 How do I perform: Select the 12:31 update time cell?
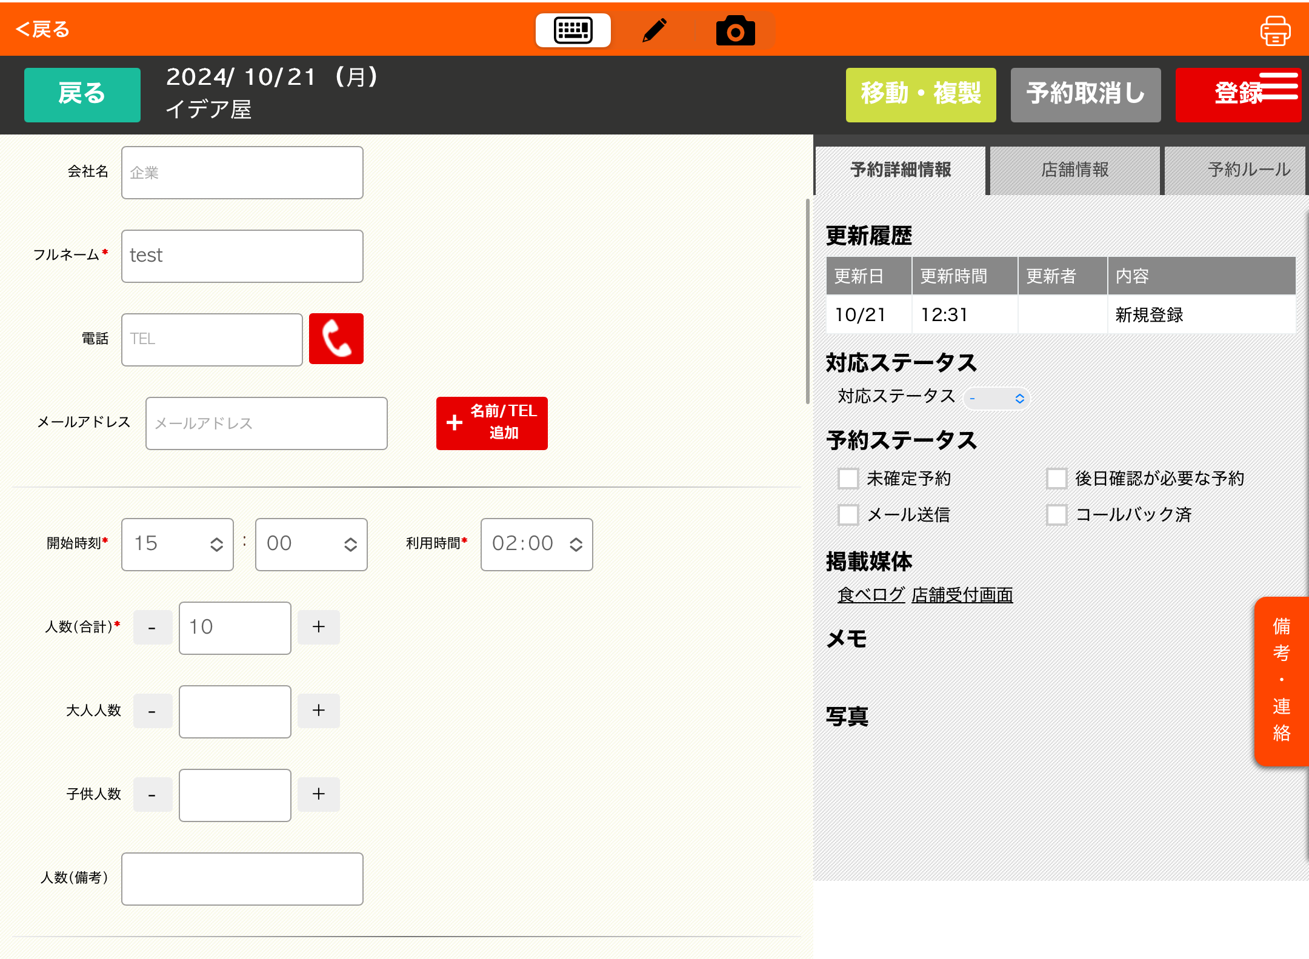point(964,314)
